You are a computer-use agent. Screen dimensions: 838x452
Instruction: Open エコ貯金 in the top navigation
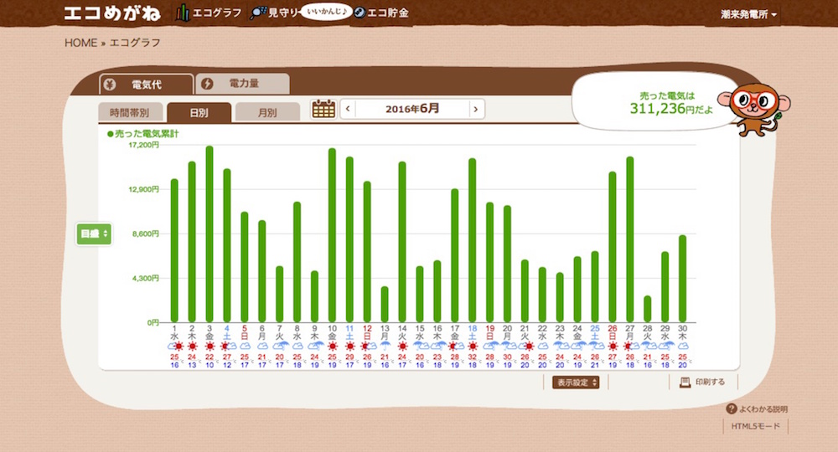tap(380, 13)
